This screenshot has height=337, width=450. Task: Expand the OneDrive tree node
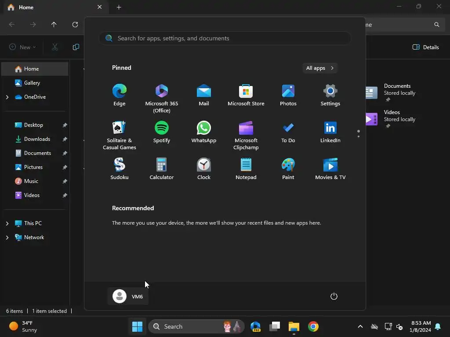[7, 97]
